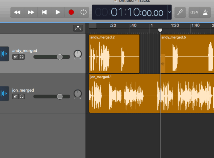Toggle the Cycle loop mode

click(x=84, y=12)
